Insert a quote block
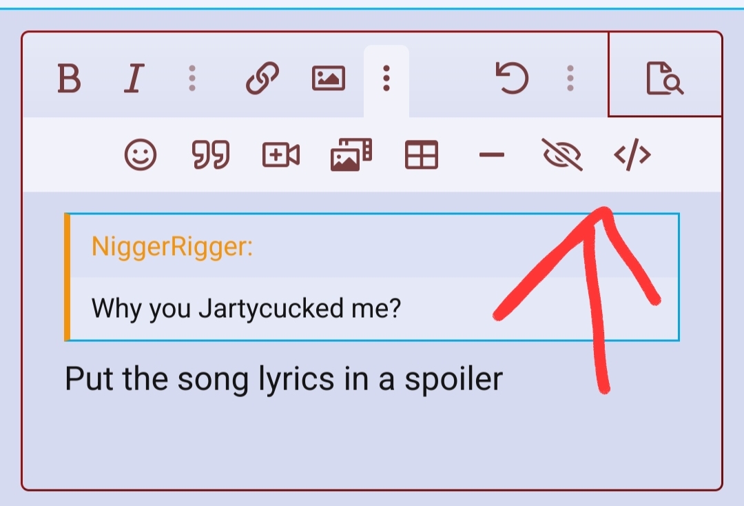 point(211,154)
